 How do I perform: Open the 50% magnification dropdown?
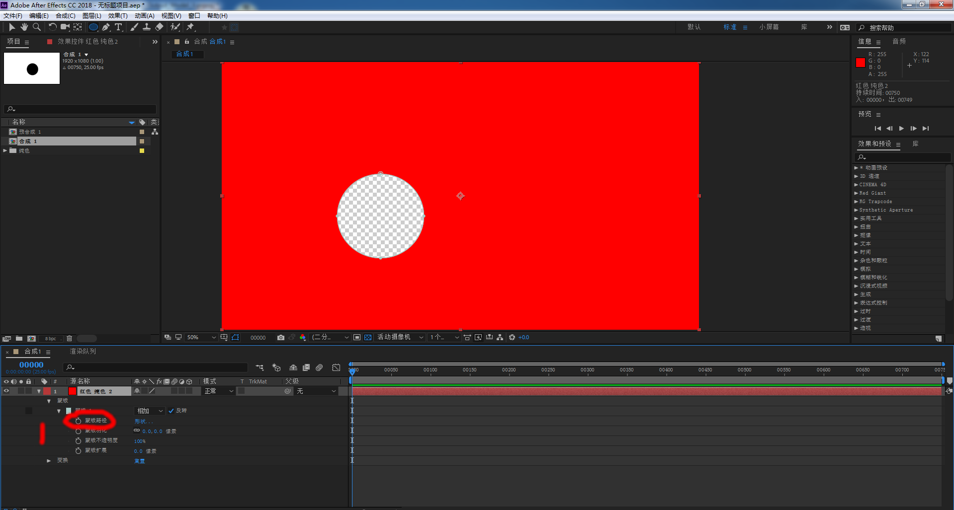tap(201, 338)
